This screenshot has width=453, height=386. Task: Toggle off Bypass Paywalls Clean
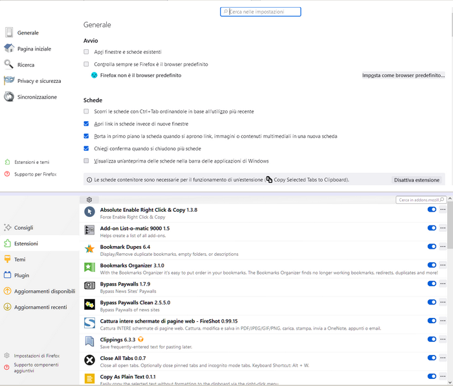point(432,302)
